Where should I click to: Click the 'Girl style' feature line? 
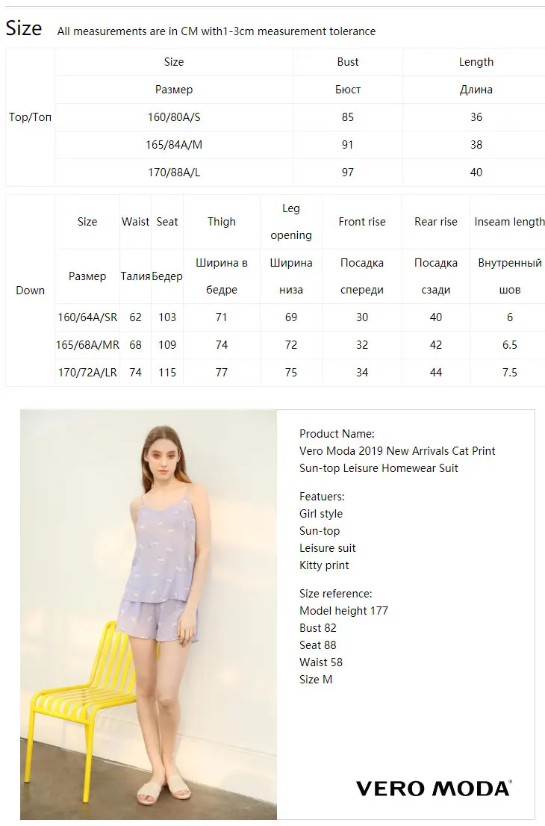click(x=321, y=514)
